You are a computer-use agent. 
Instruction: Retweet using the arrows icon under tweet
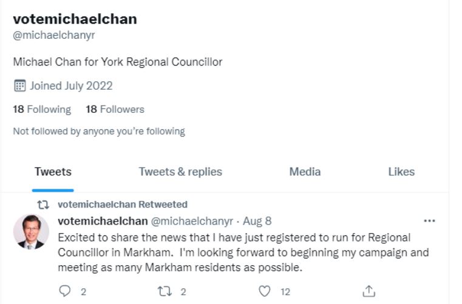[x=165, y=291]
